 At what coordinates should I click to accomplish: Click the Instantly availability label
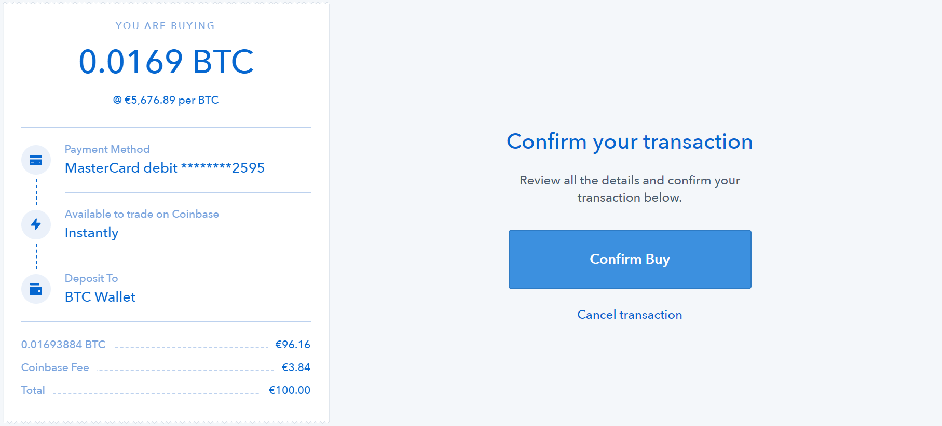tap(91, 233)
